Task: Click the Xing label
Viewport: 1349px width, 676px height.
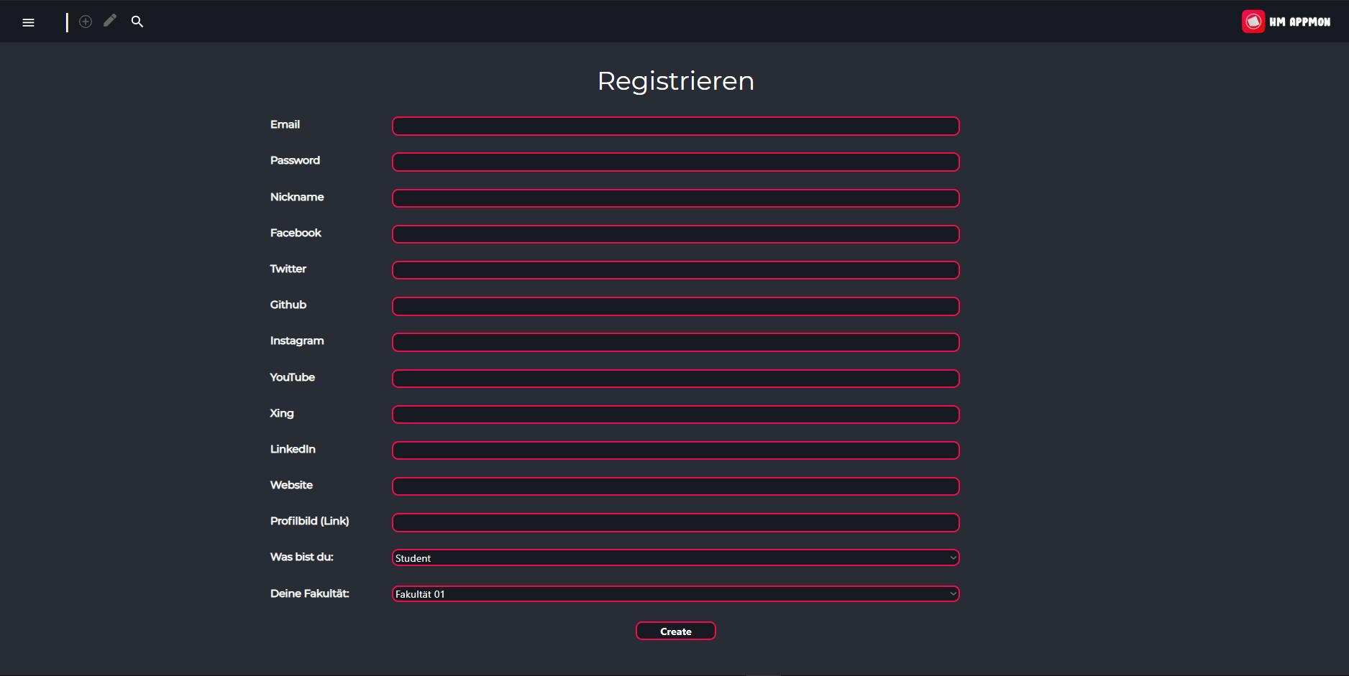Action: 282,413
